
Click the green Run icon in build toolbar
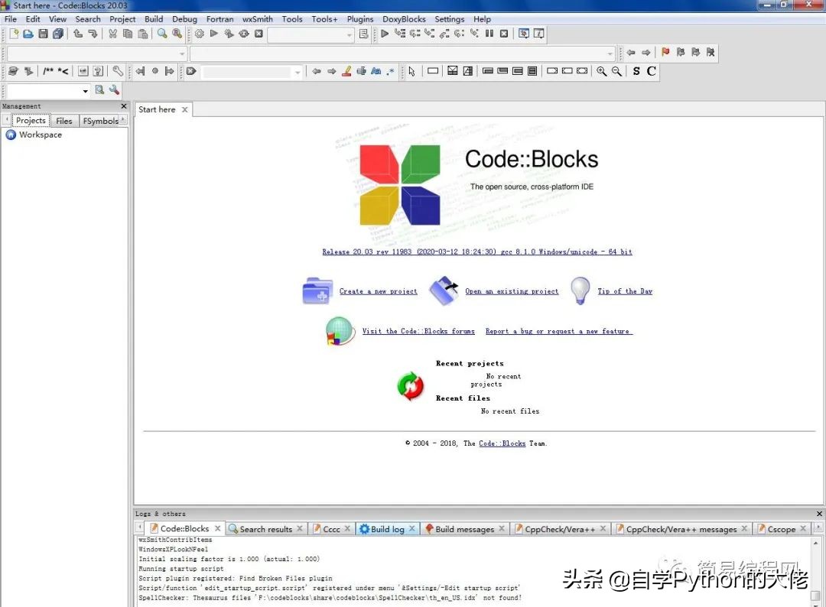click(x=214, y=34)
